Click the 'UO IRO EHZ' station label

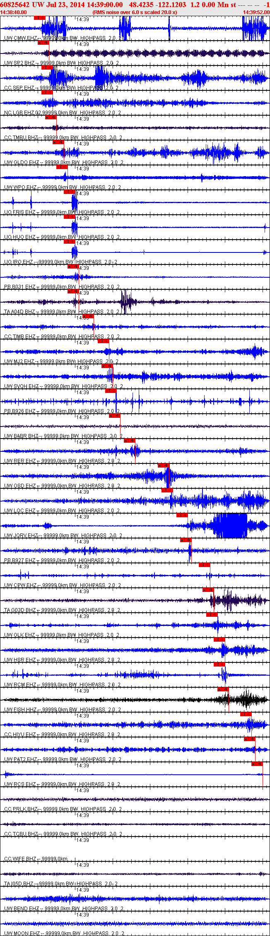19,262
